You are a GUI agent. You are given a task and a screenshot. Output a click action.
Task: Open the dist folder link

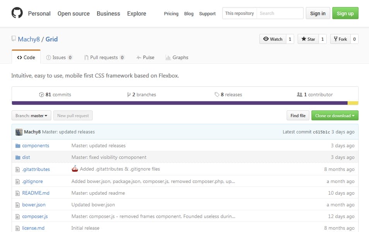tap(26, 157)
